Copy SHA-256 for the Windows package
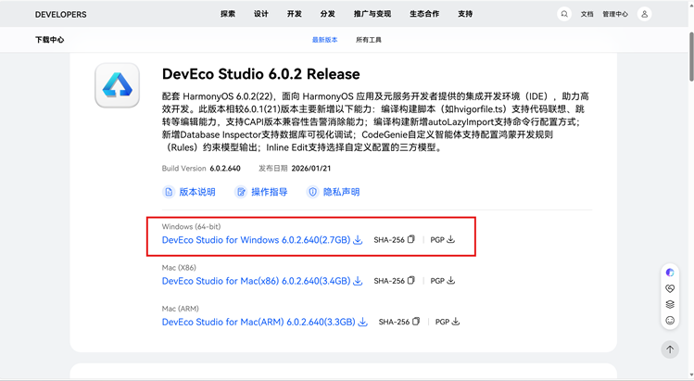This screenshot has height=381, width=694. pos(410,239)
